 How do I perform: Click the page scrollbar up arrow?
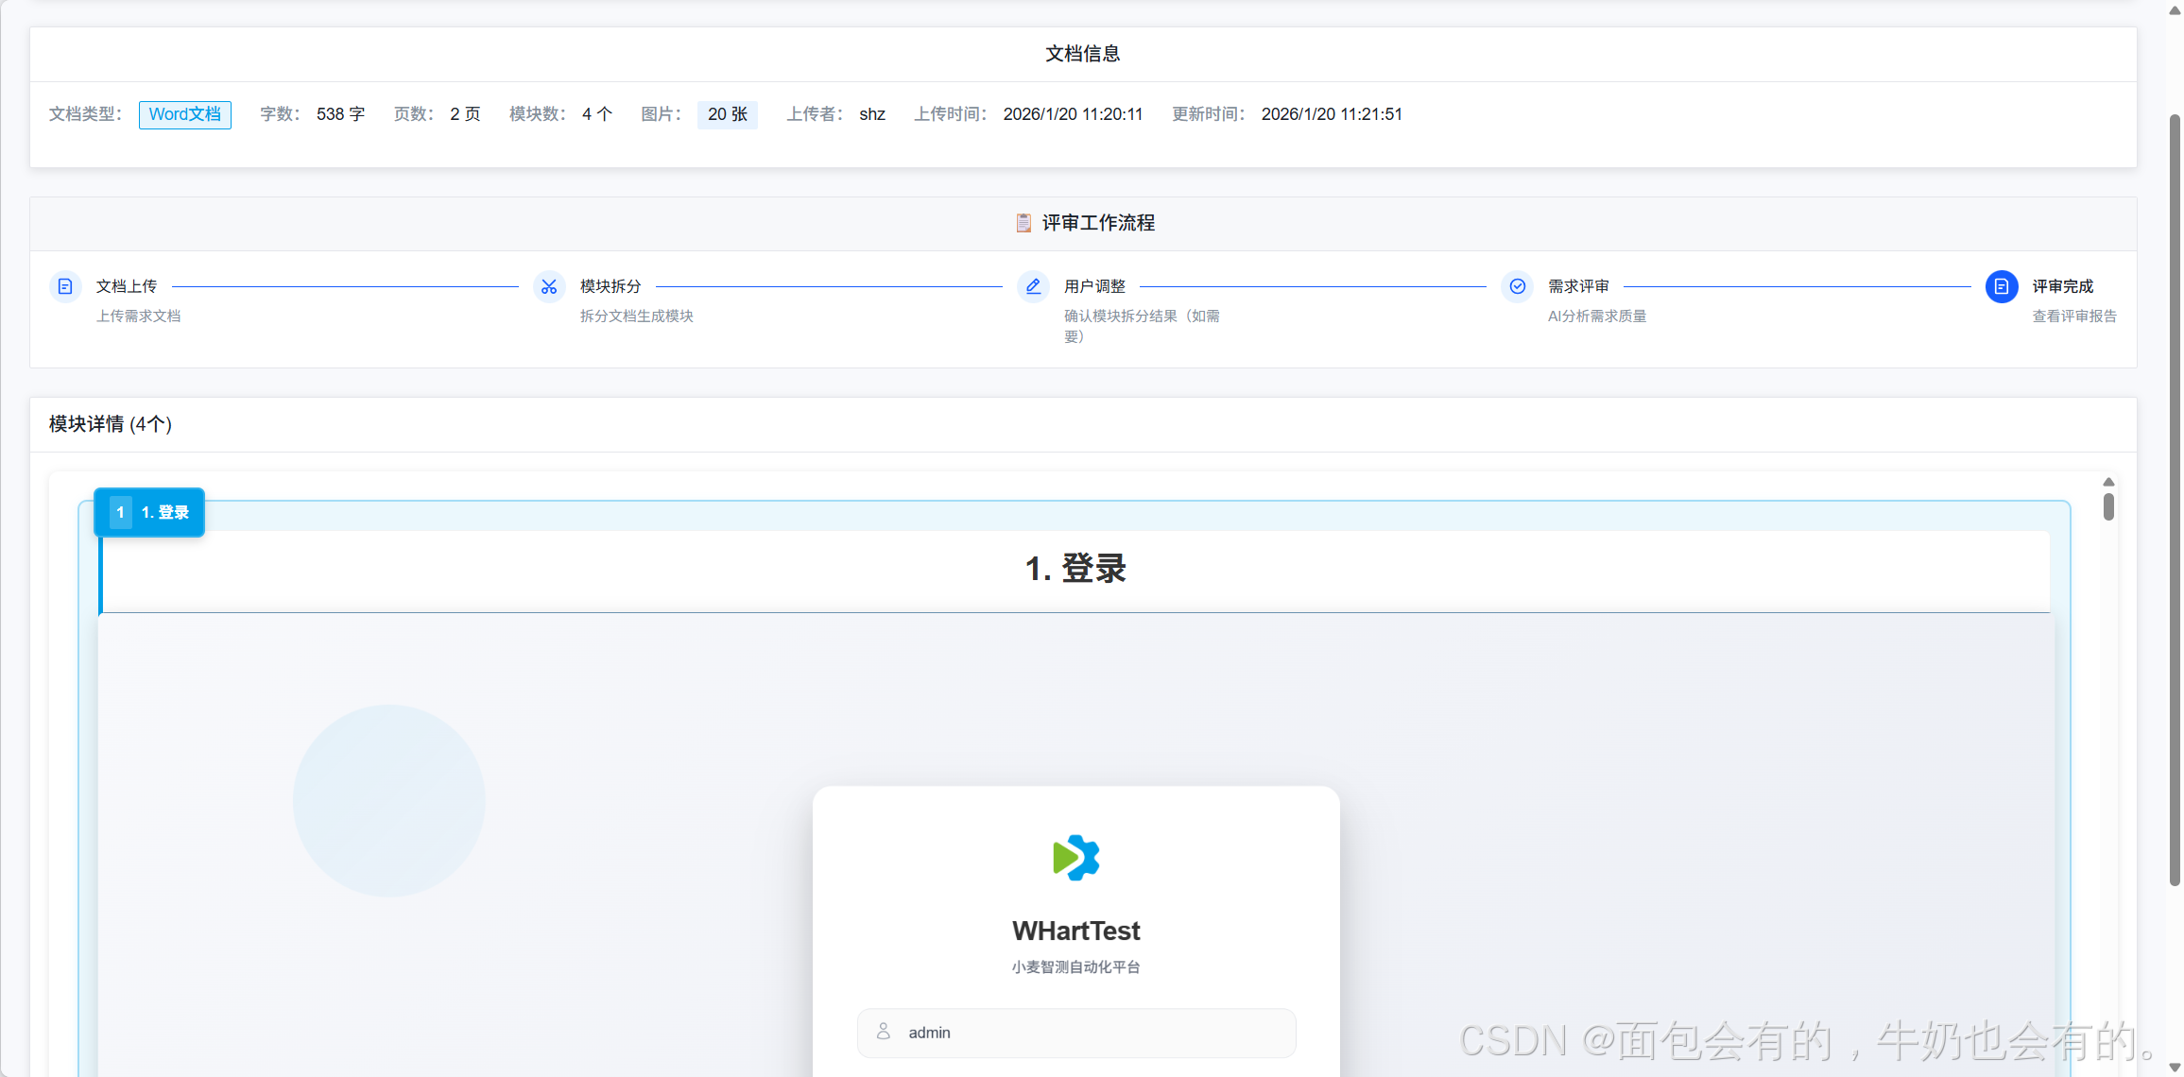click(x=2175, y=9)
